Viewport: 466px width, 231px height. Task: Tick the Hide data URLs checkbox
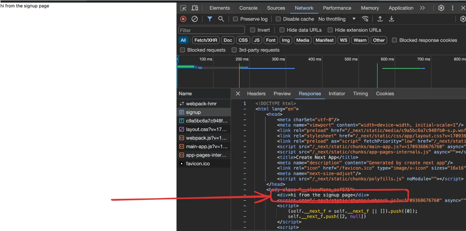coord(282,30)
